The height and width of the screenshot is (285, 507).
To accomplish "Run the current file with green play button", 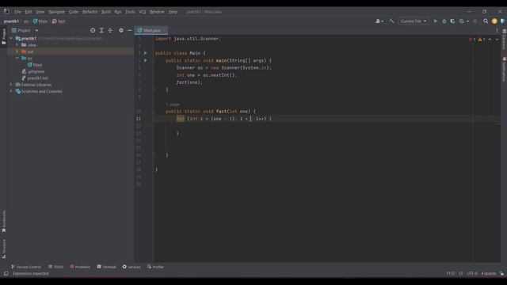I will [x=436, y=21].
